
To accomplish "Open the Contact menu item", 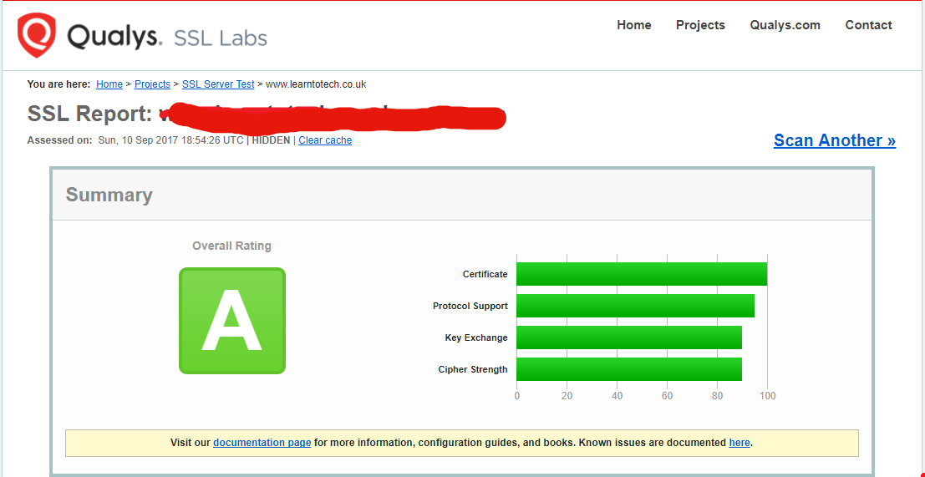I will coord(868,25).
